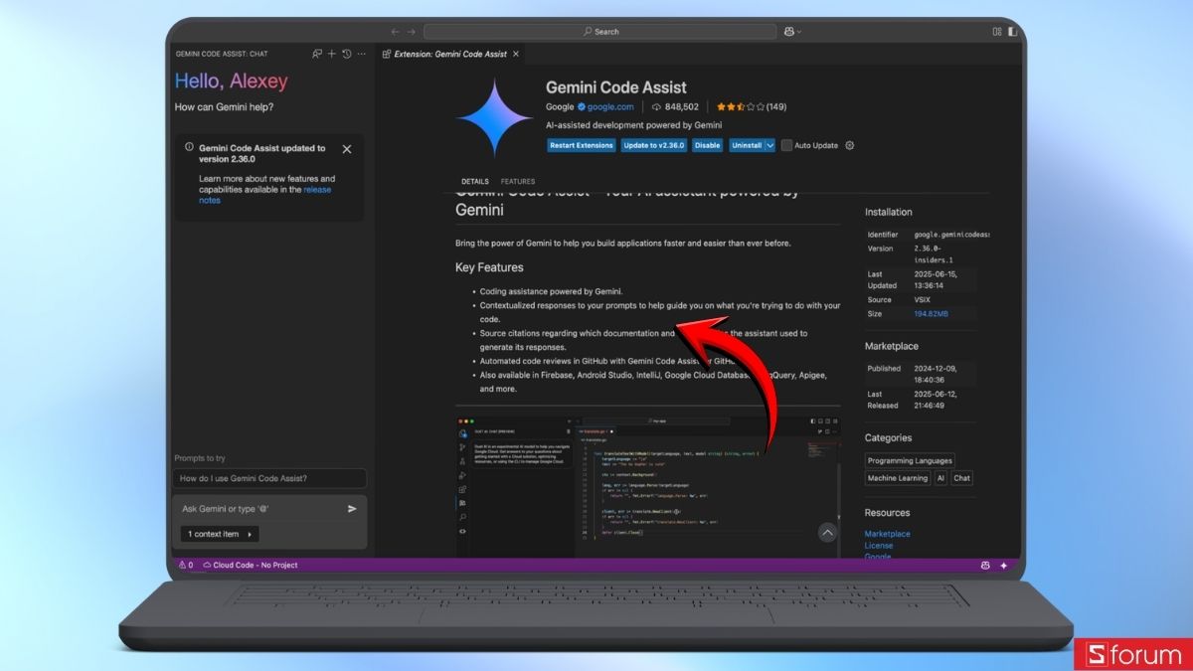Start a new chat with plus icon

332,54
